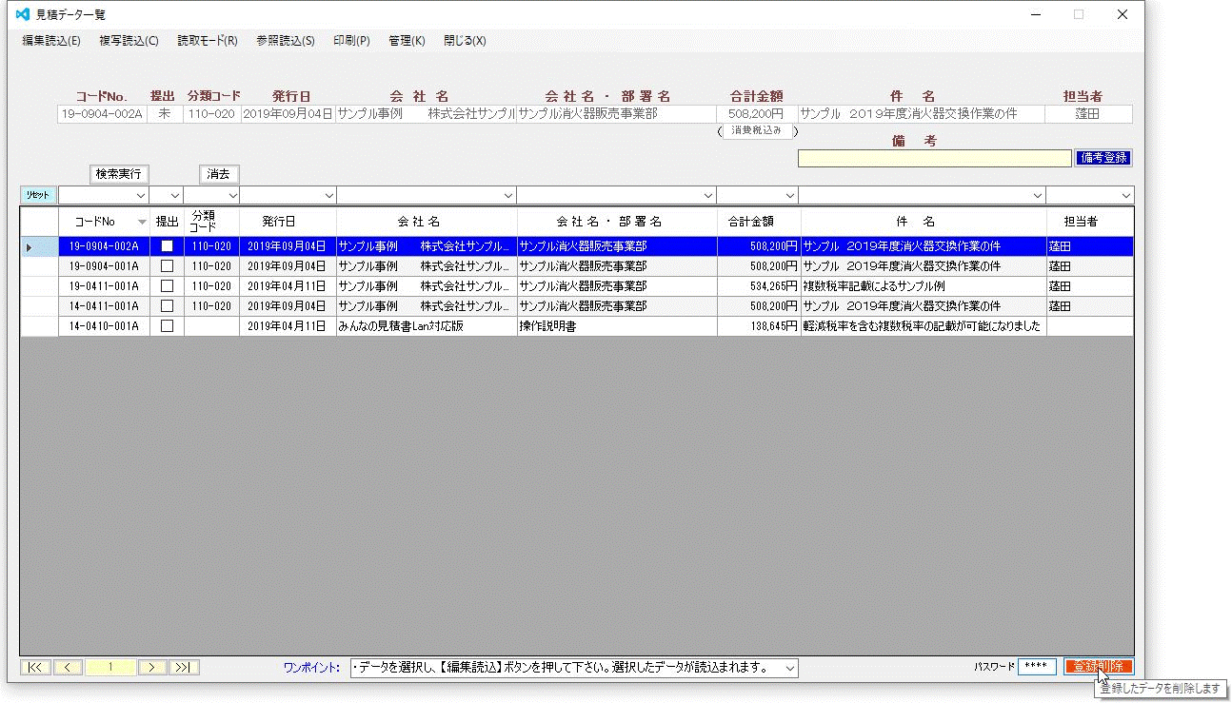Click the 閉じる(X) menu item
This screenshot has height=703, width=1232.
pyautogui.click(x=465, y=41)
